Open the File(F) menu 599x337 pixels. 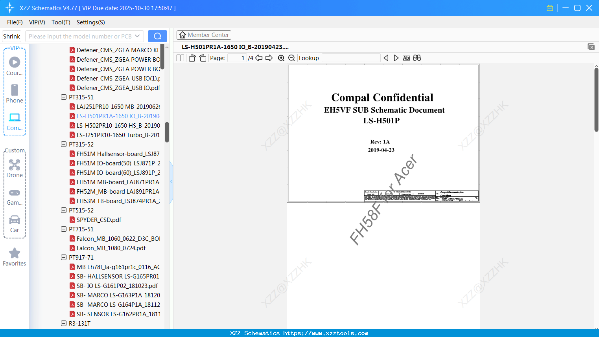point(15,22)
